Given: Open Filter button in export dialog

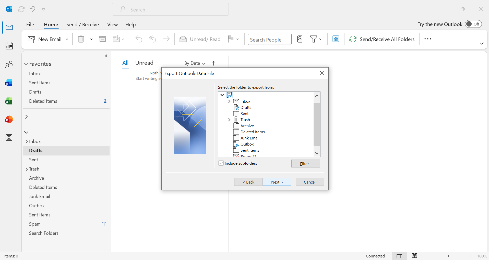Looking at the screenshot, I should (306, 164).
